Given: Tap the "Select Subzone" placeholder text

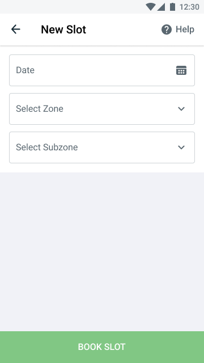Looking at the screenshot, I should point(46,147).
